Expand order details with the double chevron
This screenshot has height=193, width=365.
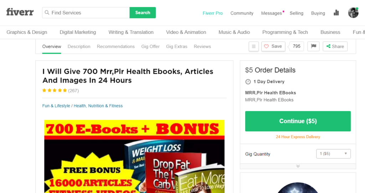click(298, 166)
